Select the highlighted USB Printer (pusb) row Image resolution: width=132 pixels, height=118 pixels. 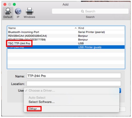[x=66, y=47]
